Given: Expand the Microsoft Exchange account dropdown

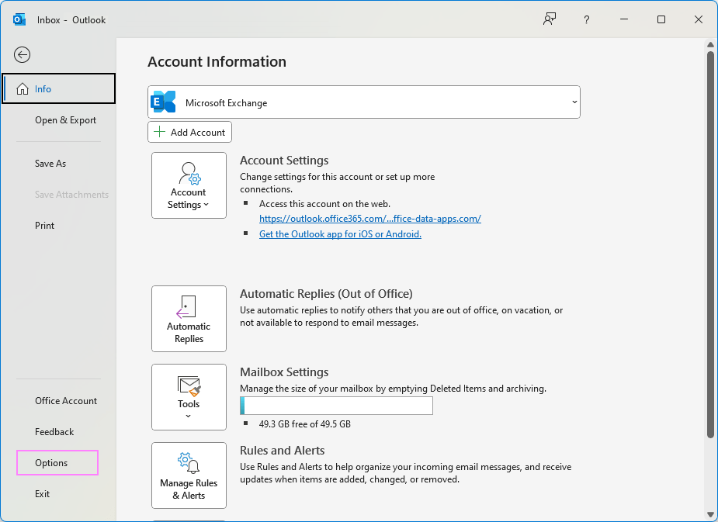Looking at the screenshot, I should (x=574, y=102).
